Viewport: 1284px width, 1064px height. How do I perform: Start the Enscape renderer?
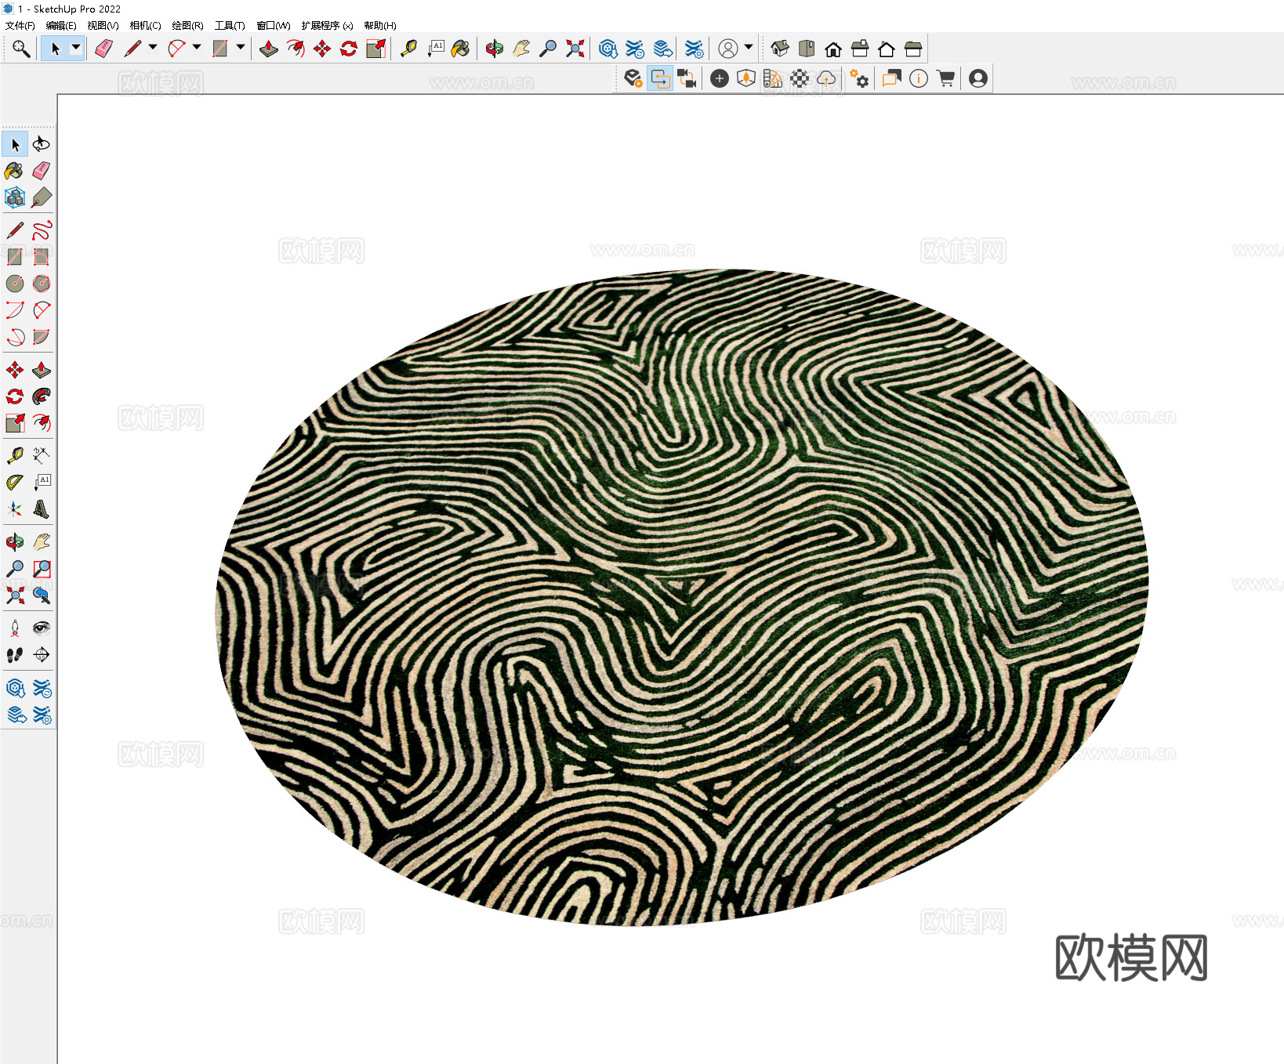click(x=633, y=78)
